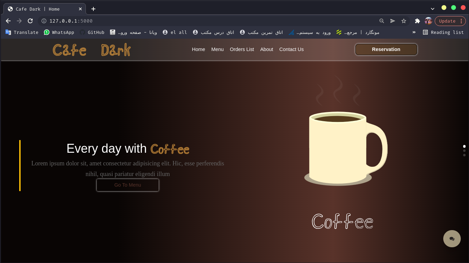The width and height of the screenshot is (469, 263).
Task: Click the browser forward arrow
Action: point(19,21)
